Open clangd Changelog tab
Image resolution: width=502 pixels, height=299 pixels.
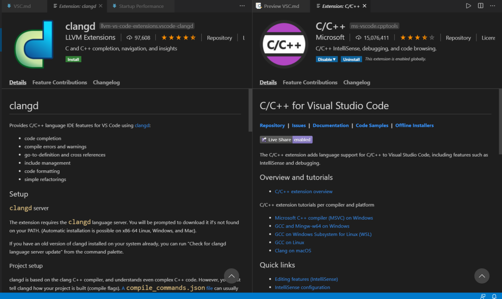pos(106,83)
